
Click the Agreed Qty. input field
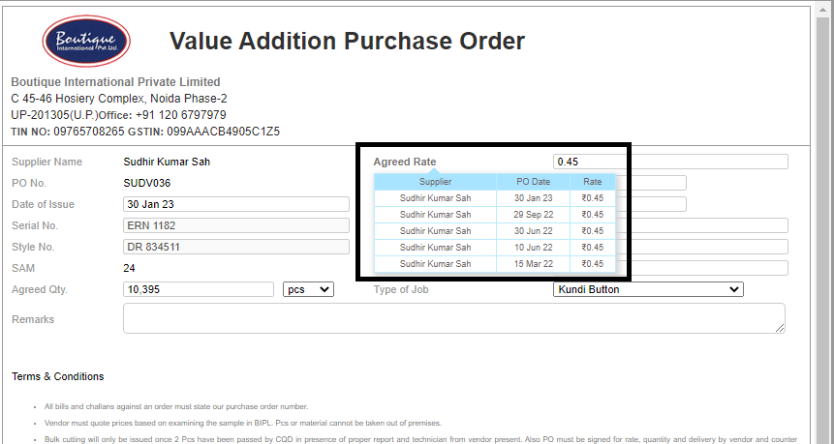(199, 289)
